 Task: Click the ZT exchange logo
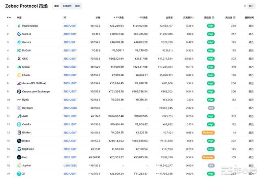coord(19,174)
